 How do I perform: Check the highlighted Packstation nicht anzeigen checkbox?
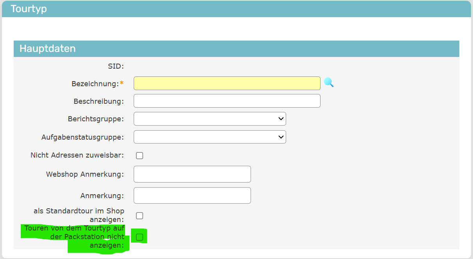pyautogui.click(x=140, y=237)
